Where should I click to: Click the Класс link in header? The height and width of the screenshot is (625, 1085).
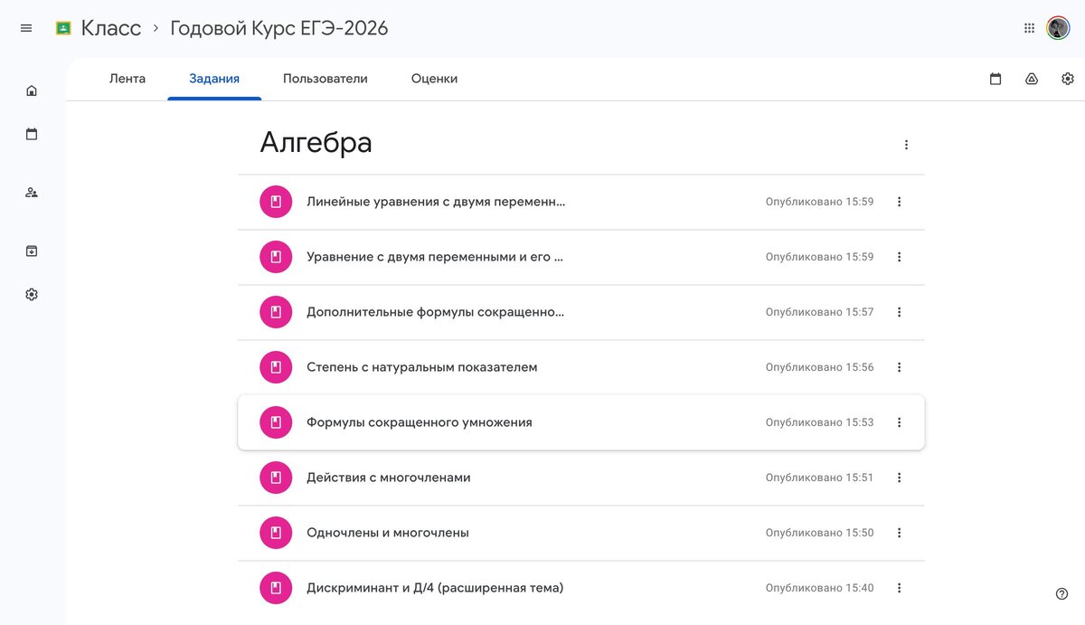(110, 28)
